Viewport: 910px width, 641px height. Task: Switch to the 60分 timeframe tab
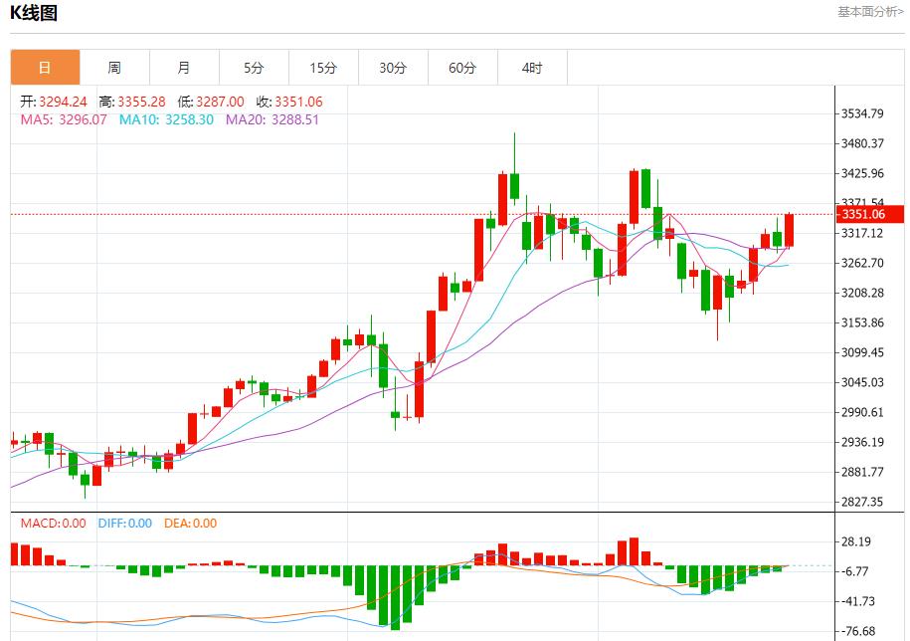click(462, 68)
